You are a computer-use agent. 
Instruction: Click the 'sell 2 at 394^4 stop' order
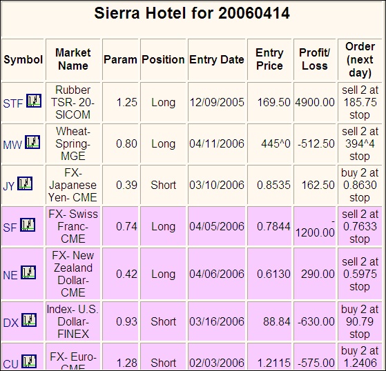360,144
